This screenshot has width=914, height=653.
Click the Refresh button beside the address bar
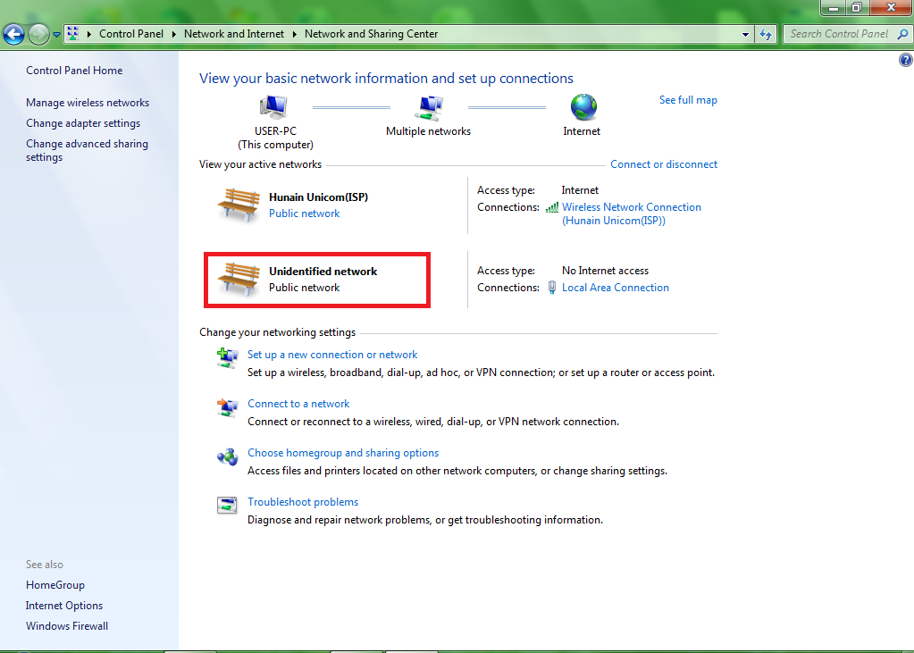tap(766, 34)
